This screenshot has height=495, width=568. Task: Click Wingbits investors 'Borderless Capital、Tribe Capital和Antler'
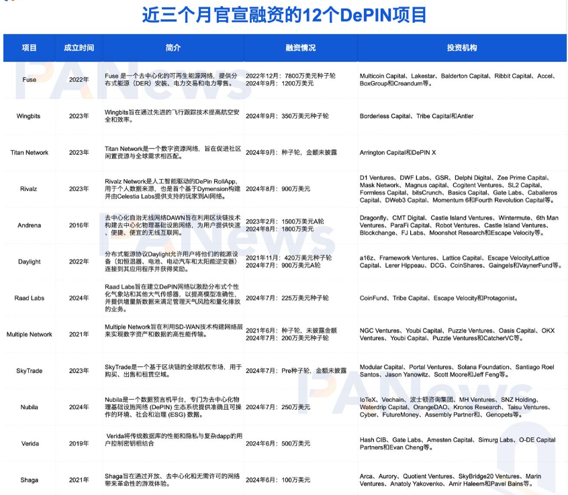tap(416, 116)
